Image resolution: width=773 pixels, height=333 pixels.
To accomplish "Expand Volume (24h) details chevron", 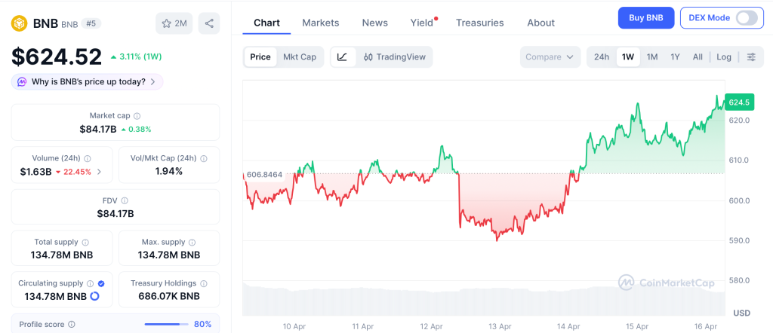I will click(x=99, y=172).
